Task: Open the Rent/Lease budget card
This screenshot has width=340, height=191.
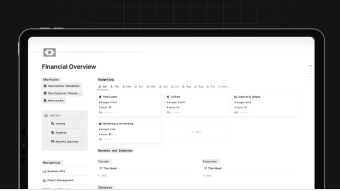Action: coord(129,105)
